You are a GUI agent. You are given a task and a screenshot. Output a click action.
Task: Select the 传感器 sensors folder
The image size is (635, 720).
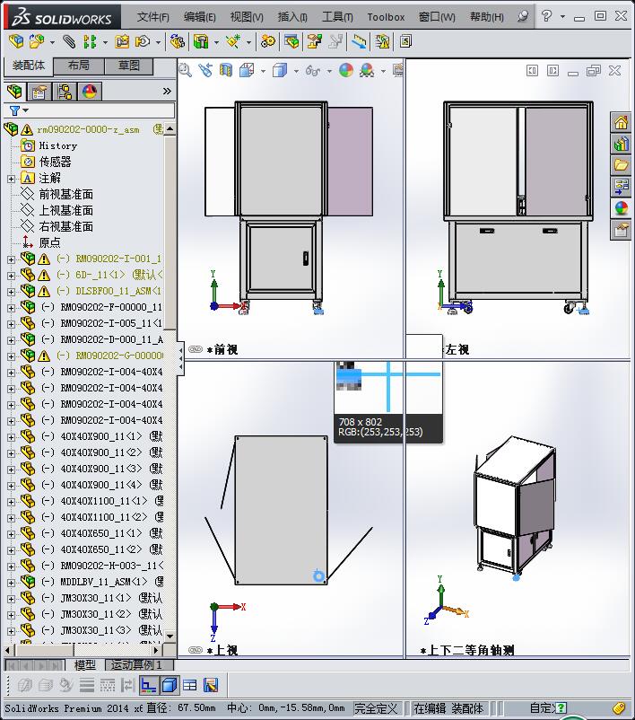tap(55, 162)
